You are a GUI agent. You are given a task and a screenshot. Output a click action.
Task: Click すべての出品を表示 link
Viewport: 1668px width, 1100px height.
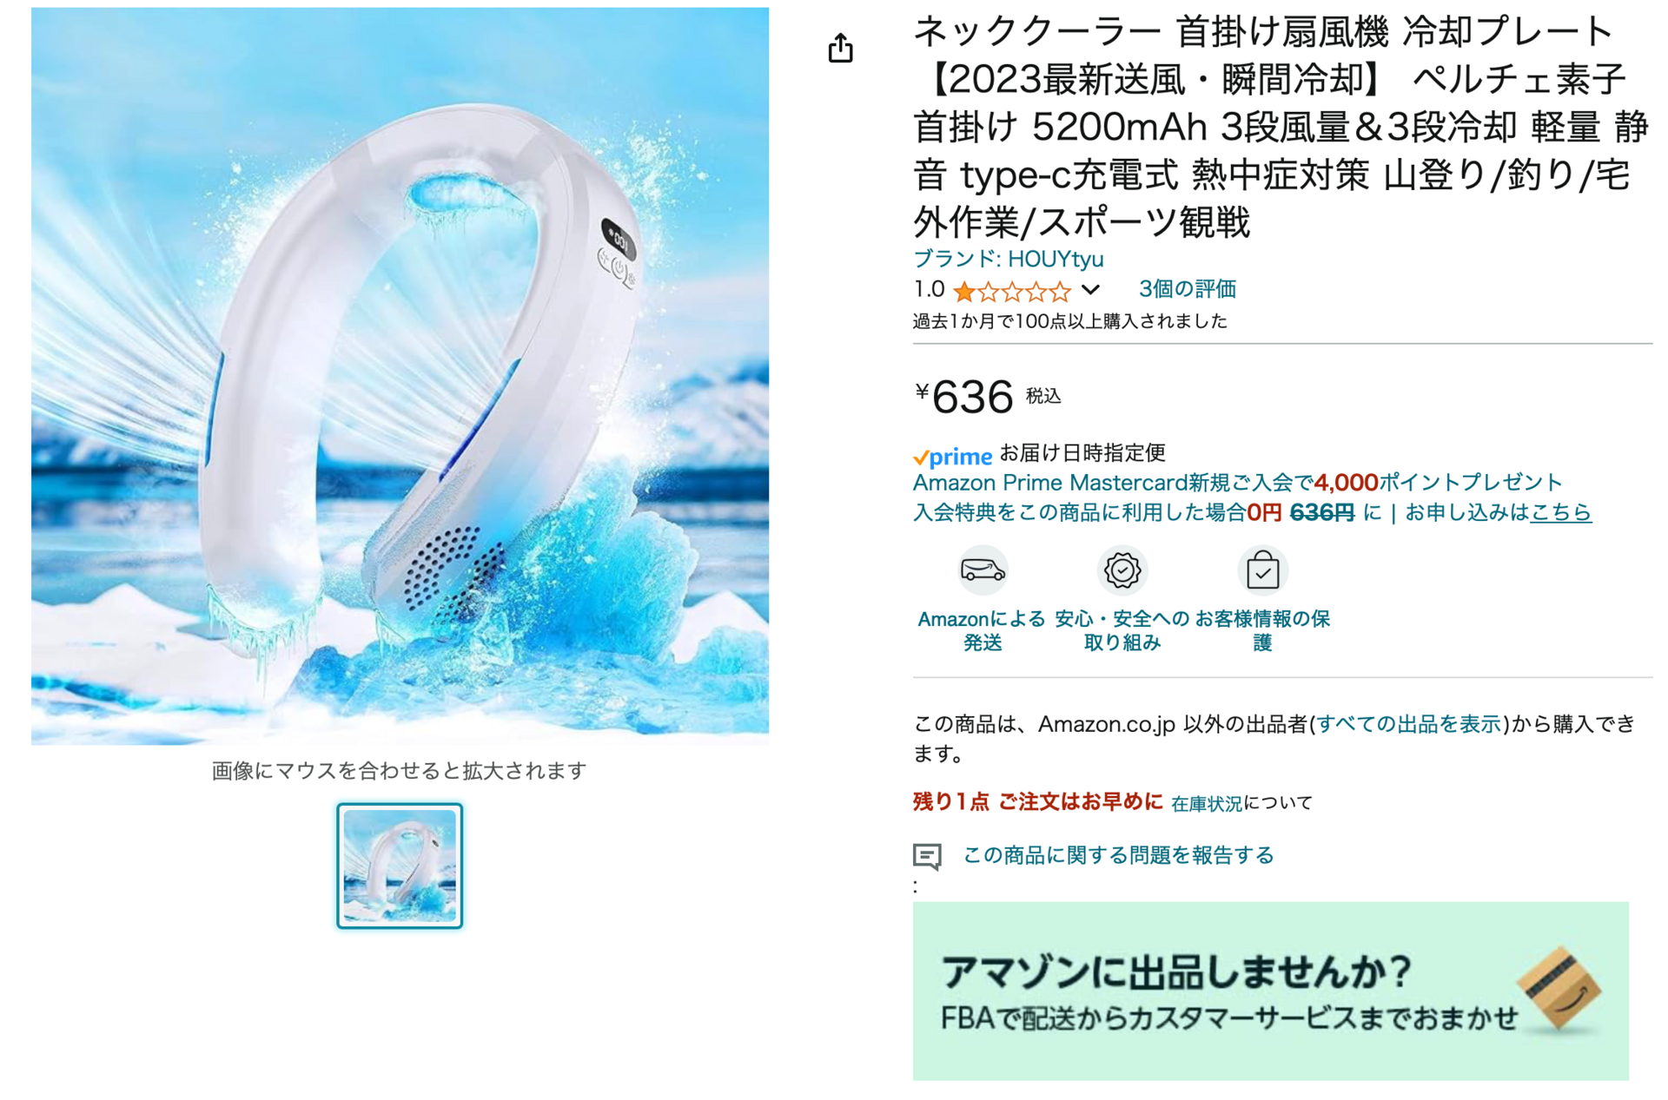[1409, 724]
